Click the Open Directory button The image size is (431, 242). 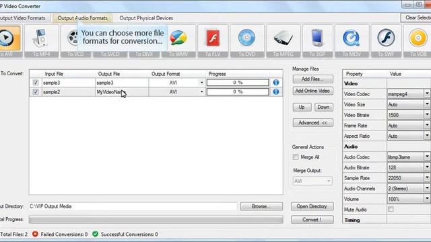pos(312,206)
